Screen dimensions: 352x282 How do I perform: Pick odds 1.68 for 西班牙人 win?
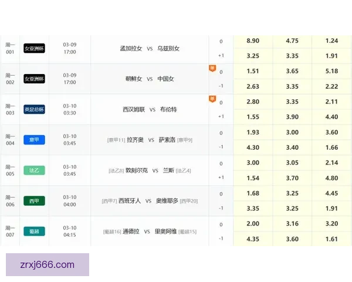point(253,193)
